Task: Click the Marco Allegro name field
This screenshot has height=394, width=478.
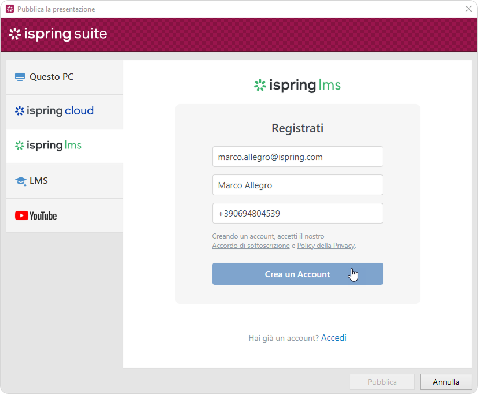Action: [297, 185]
